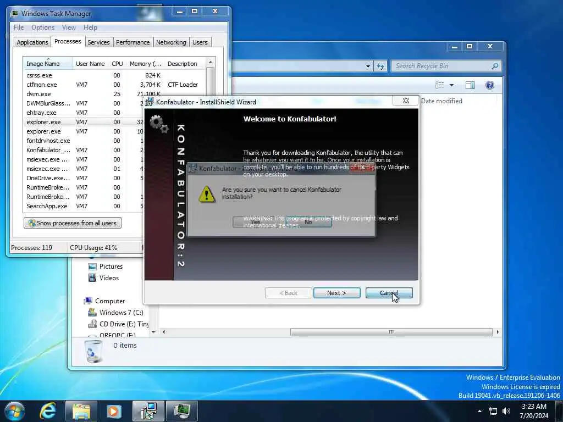
Task: Sort by Date modified column
Action: pyautogui.click(x=441, y=101)
